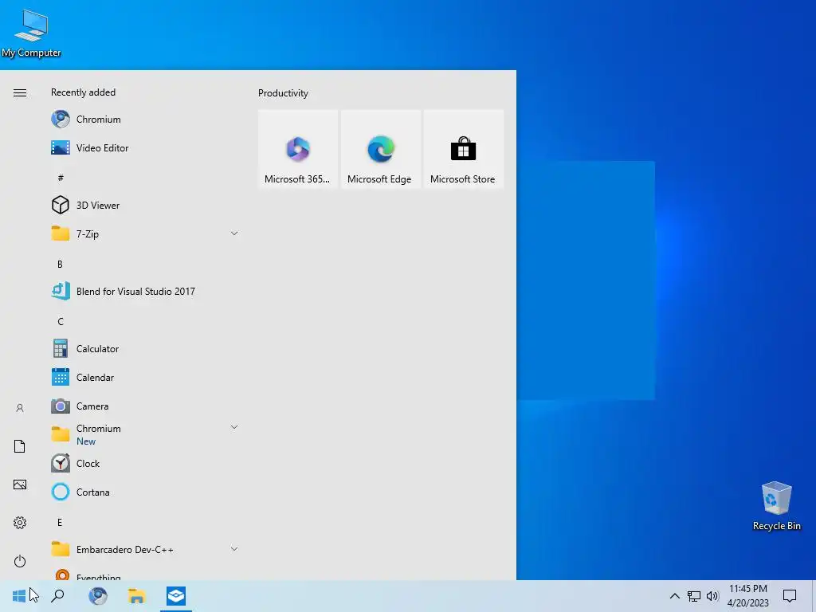Open the Calendar app
The width and height of the screenshot is (816, 612).
[145, 377]
